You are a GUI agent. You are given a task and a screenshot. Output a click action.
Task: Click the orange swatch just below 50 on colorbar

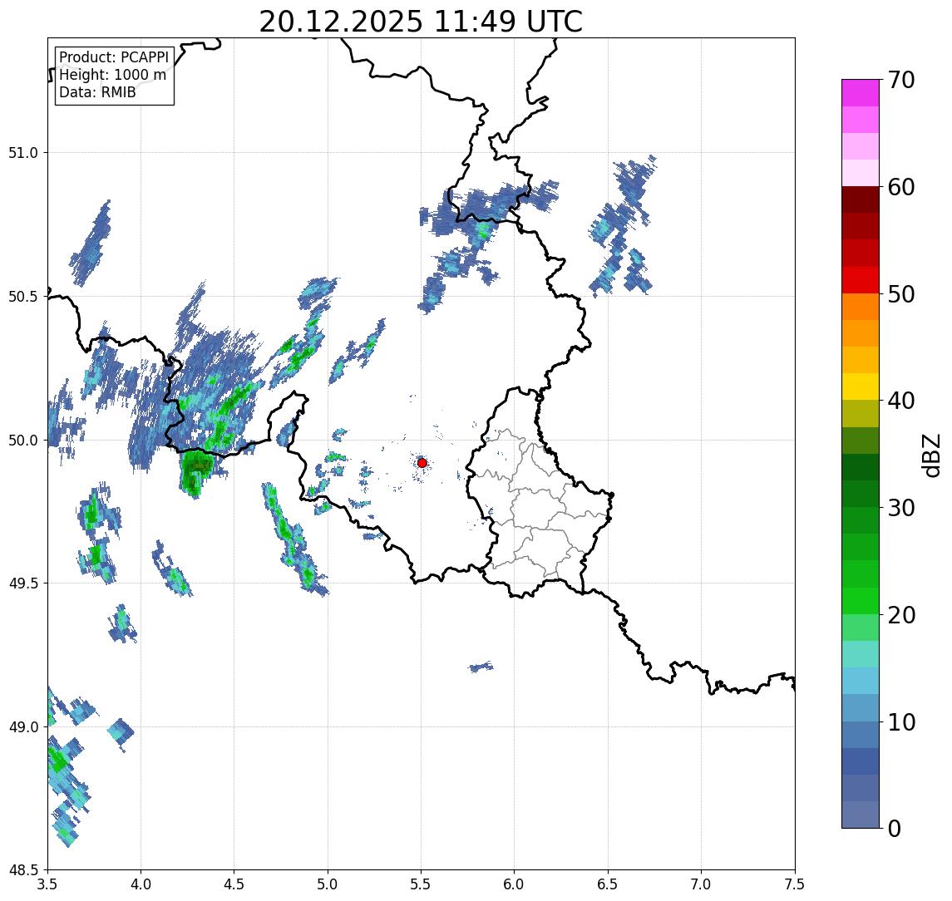861,307
